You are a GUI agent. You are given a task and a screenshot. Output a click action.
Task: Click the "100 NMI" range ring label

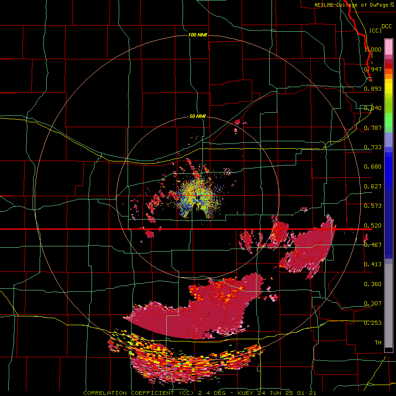click(198, 35)
